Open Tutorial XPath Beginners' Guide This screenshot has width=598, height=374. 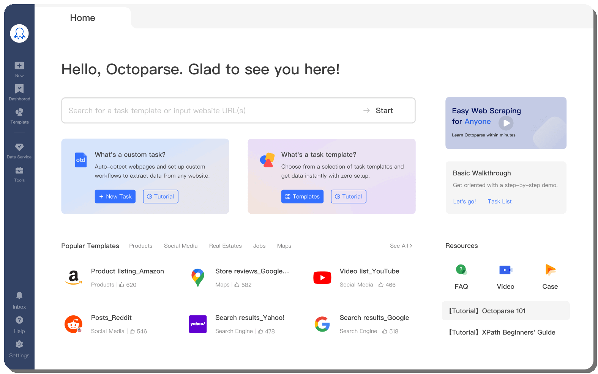[x=502, y=332]
